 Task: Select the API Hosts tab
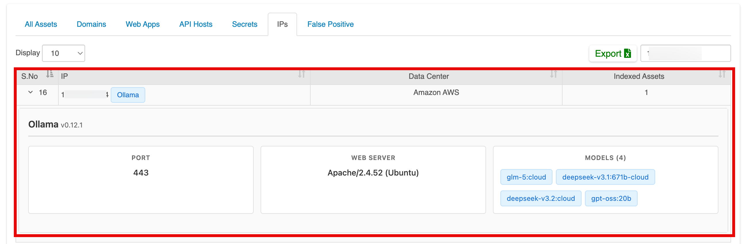click(196, 24)
